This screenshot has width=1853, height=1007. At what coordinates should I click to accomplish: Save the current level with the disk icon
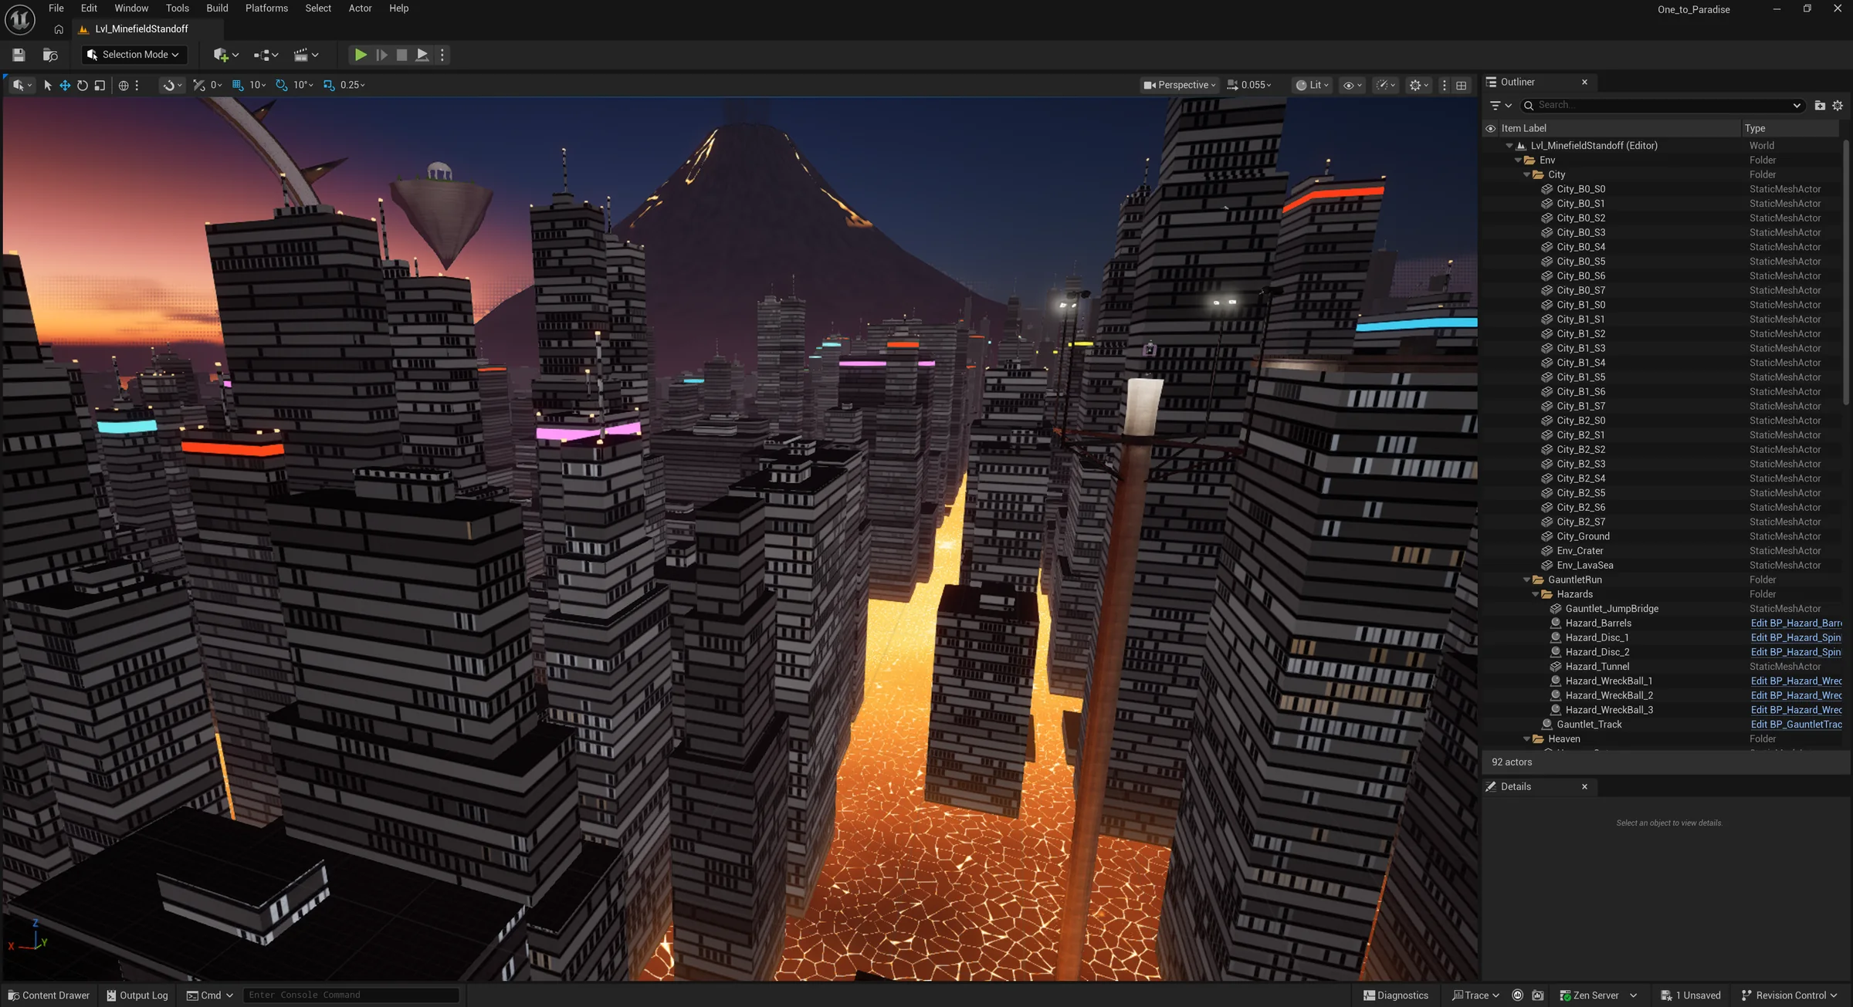19,55
